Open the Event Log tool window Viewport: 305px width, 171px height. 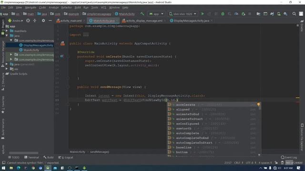coord(289,157)
